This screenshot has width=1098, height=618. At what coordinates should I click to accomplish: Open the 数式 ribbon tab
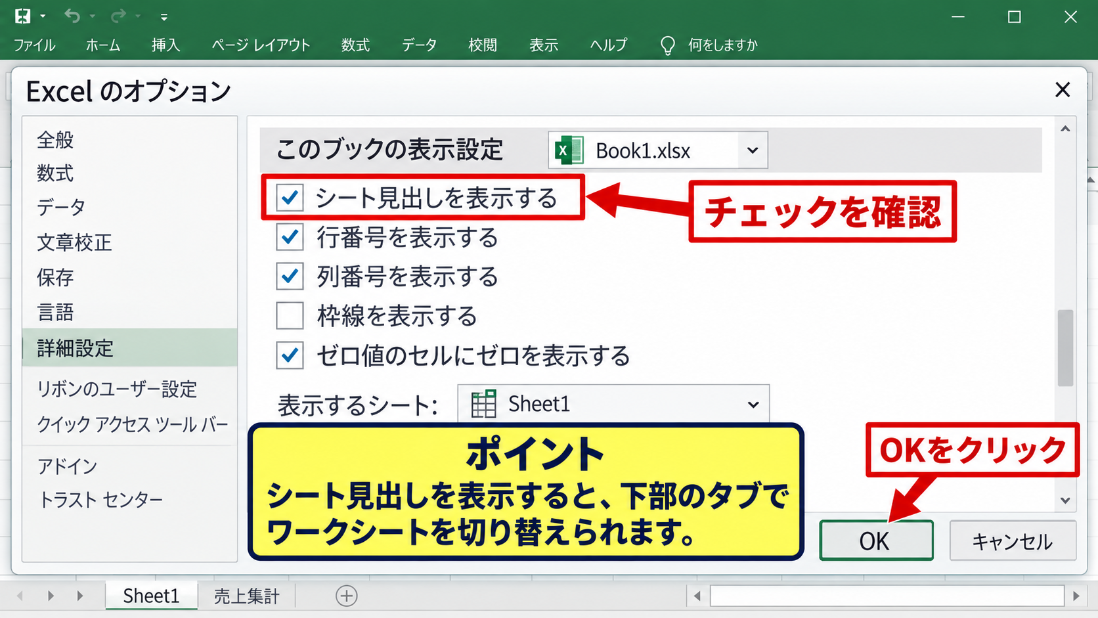355,45
